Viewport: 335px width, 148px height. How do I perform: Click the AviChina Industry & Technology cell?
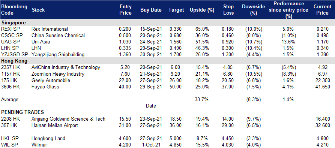coord(66,67)
